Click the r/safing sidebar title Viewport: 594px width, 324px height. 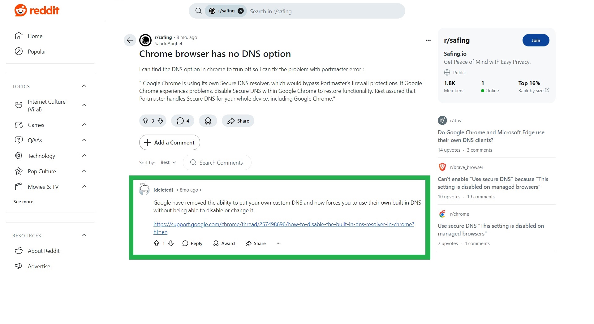click(457, 40)
